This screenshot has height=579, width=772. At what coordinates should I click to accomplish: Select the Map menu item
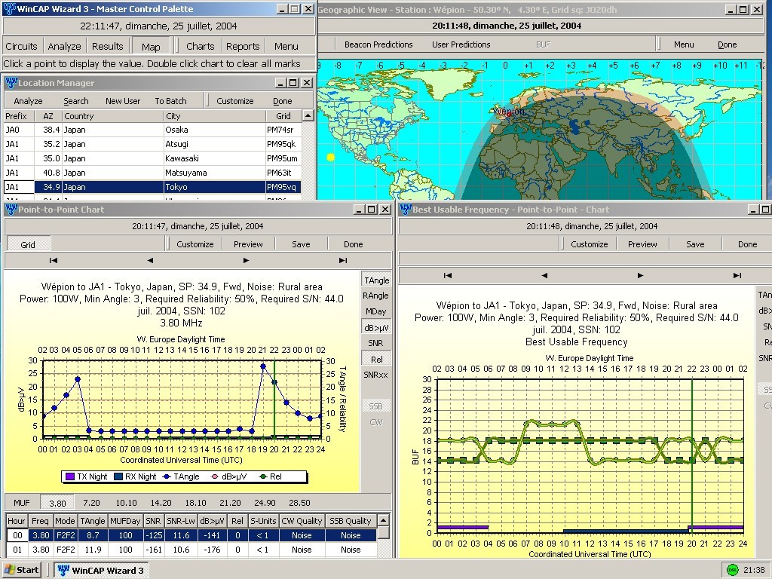pyautogui.click(x=151, y=47)
